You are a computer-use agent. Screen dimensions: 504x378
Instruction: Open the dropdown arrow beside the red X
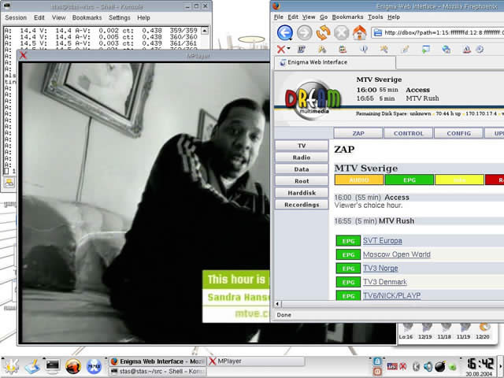(x=288, y=49)
